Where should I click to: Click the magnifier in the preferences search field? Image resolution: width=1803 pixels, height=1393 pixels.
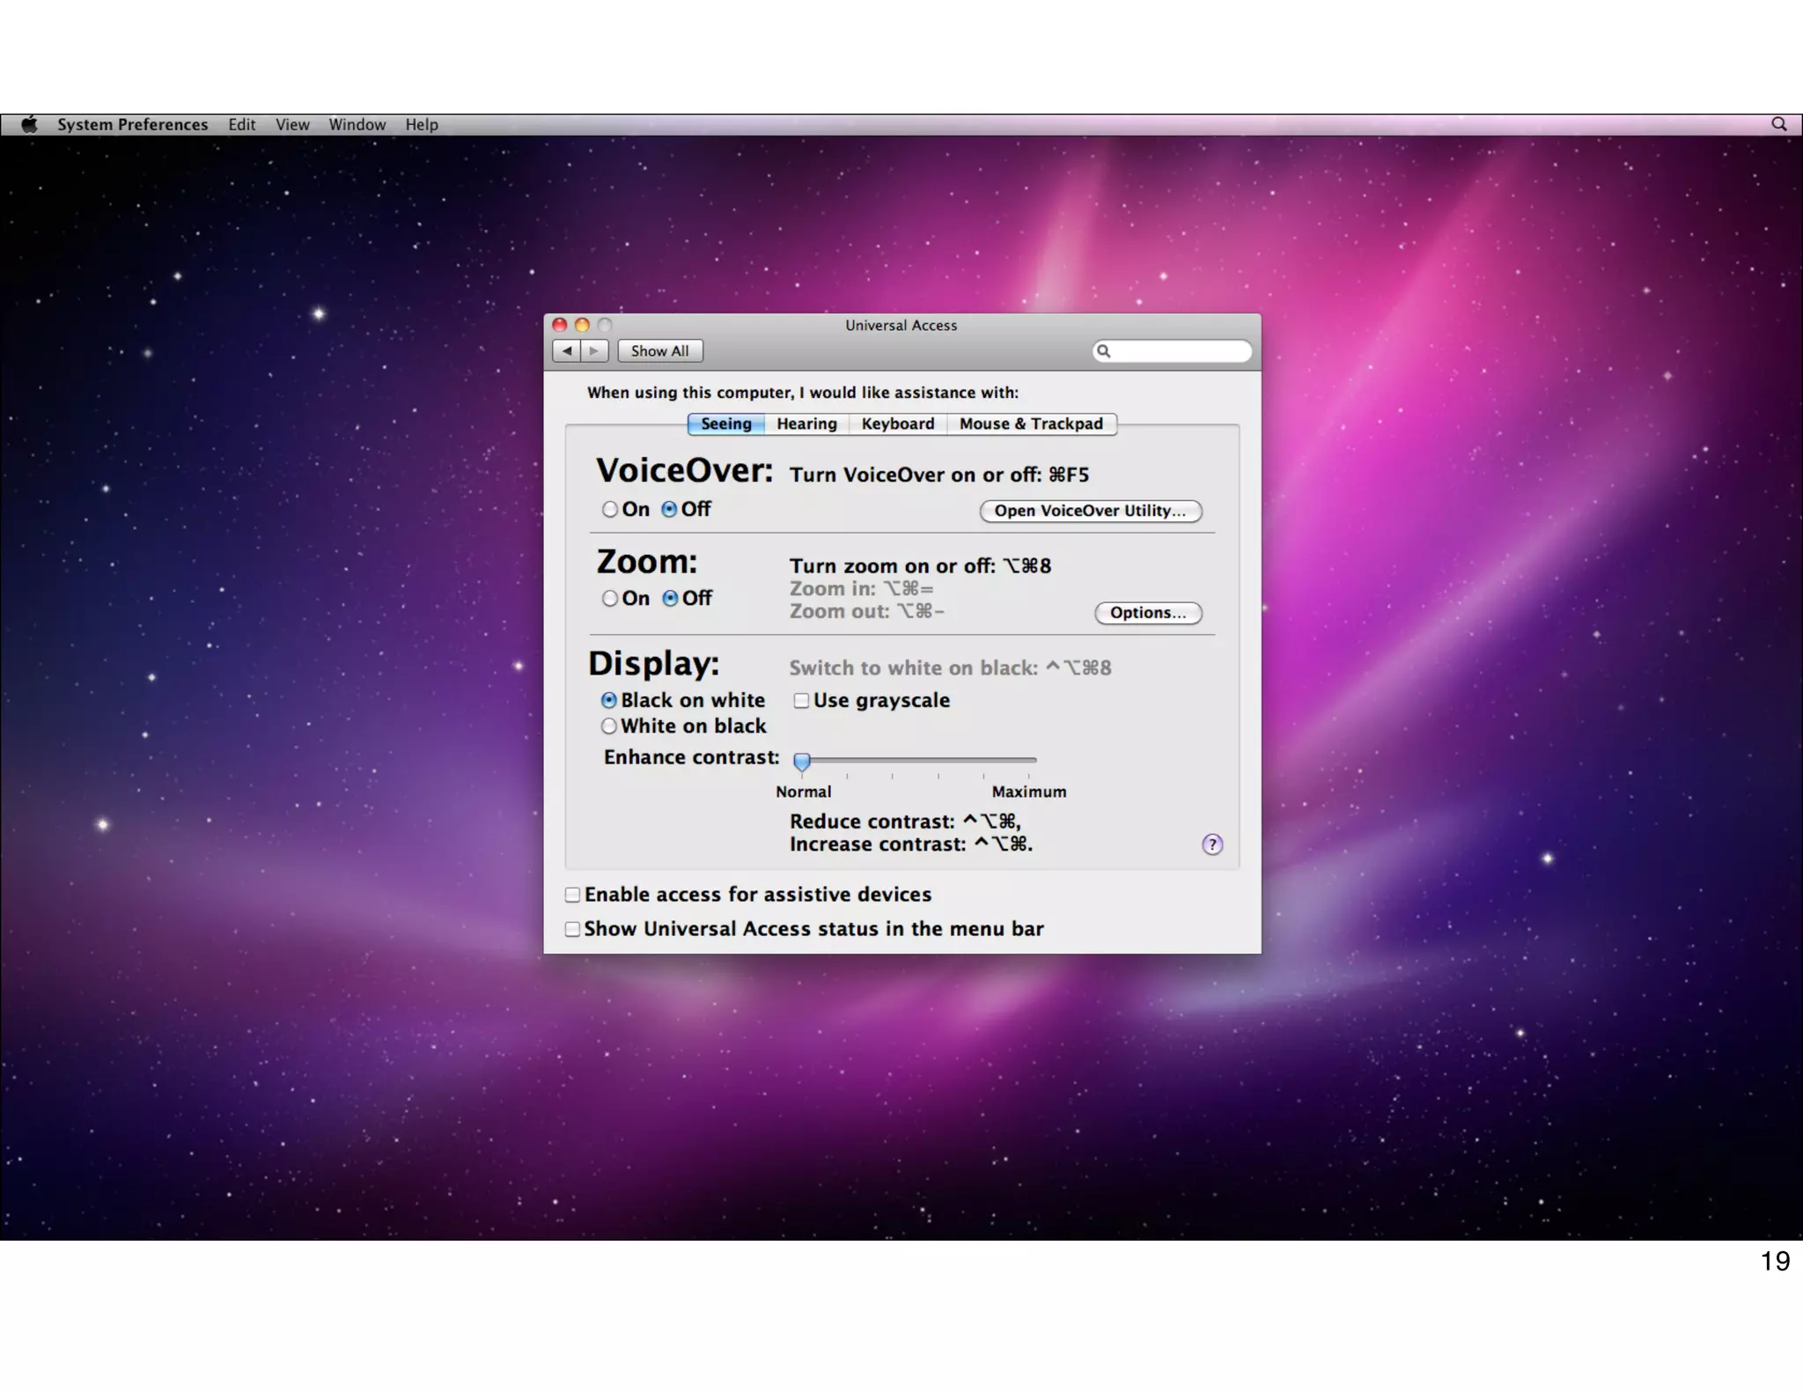click(1103, 351)
